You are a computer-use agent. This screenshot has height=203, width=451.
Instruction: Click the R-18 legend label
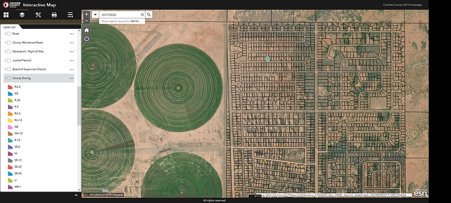click(17, 140)
